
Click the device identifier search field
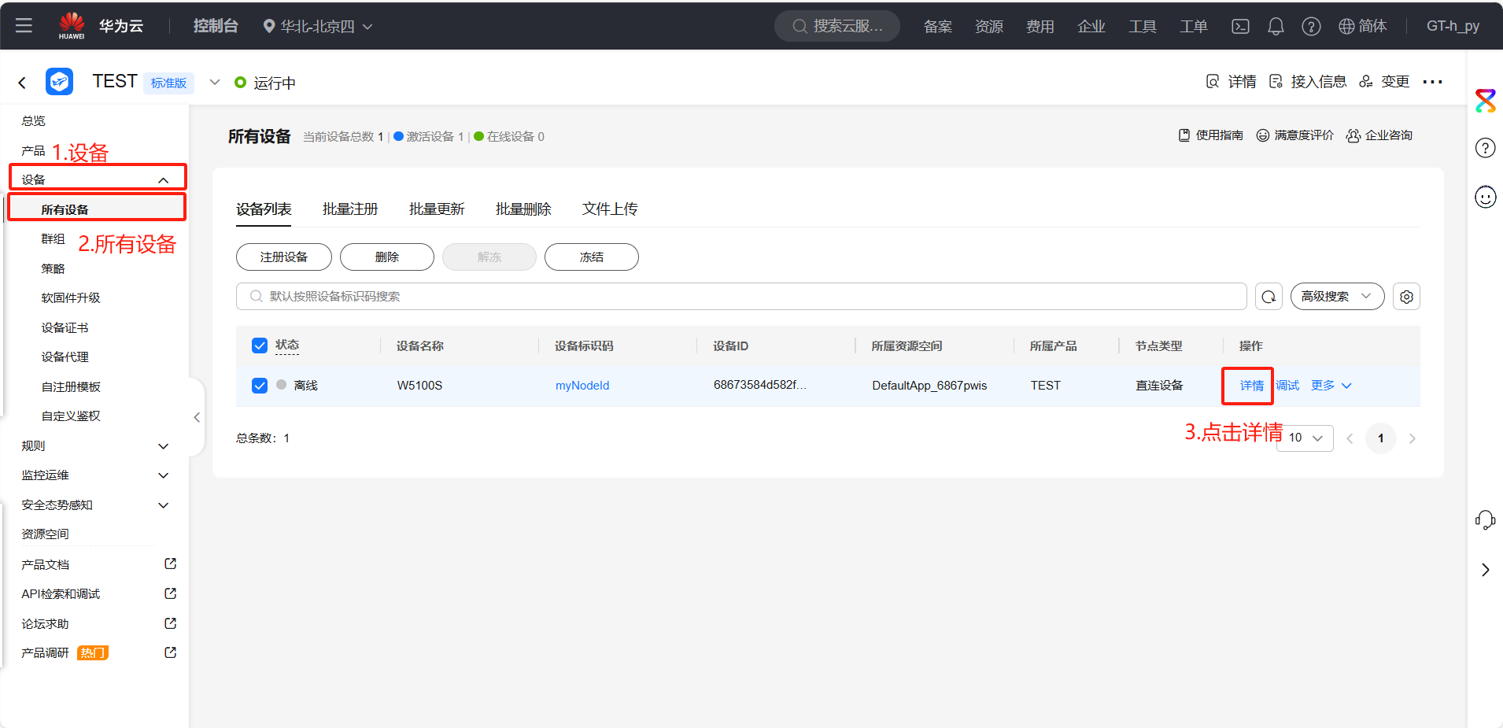740,297
